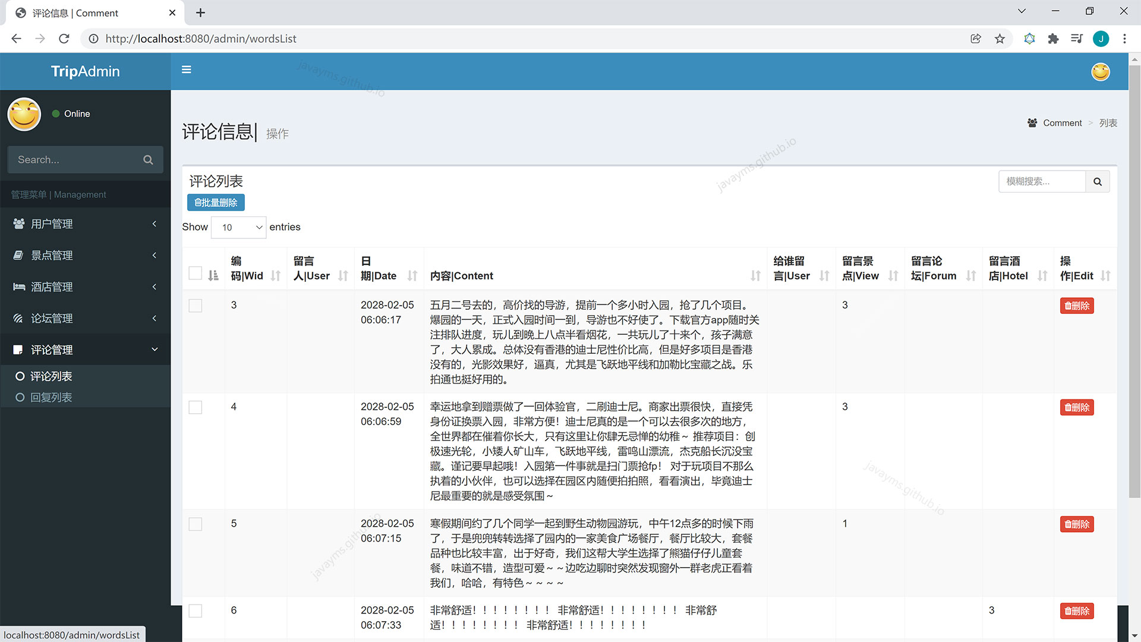Click the 评论管理 comment management icon
The height and width of the screenshot is (642, 1141).
click(18, 350)
